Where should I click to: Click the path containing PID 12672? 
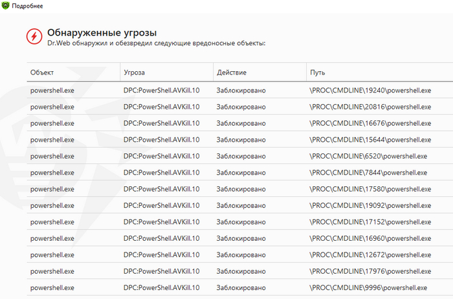coord(370,254)
